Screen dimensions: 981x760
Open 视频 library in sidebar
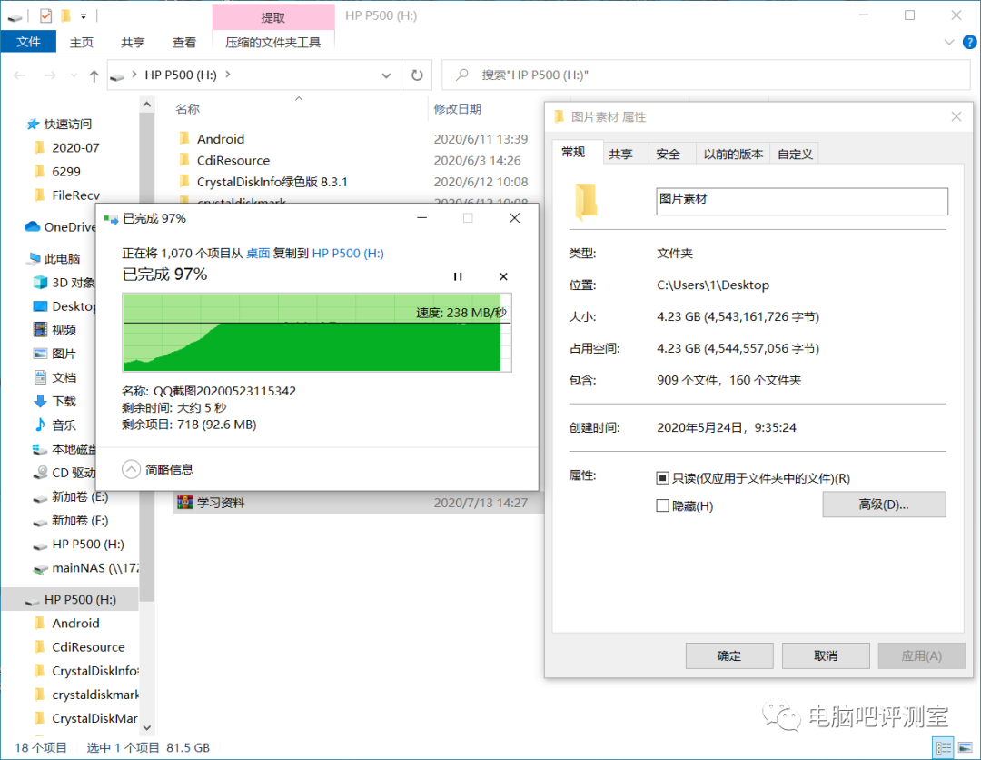64,330
